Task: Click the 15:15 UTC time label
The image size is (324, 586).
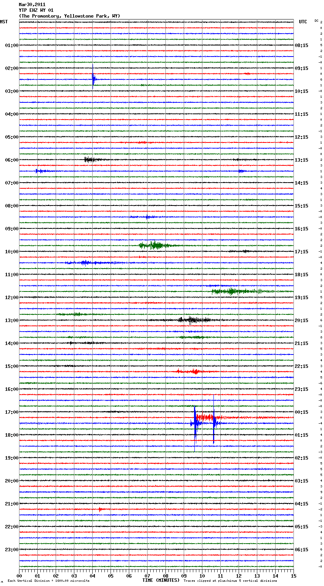Action: (x=302, y=206)
